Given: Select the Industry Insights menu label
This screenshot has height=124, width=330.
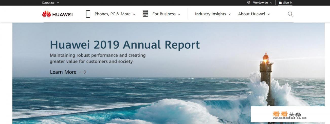Looking at the screenshot, I should (x=210, y=14).
